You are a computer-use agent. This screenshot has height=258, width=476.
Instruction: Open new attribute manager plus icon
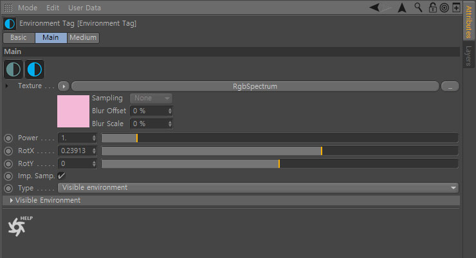(x=456, y=7)
